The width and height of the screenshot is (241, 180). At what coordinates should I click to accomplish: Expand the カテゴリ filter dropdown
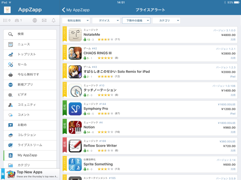coord(166,20)
